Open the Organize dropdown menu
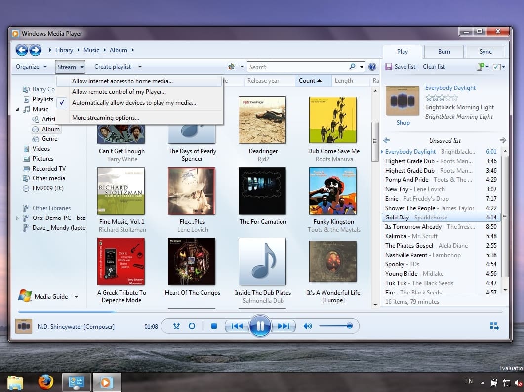Viewport: 524px width, 392px height. [x=31, y=67]
